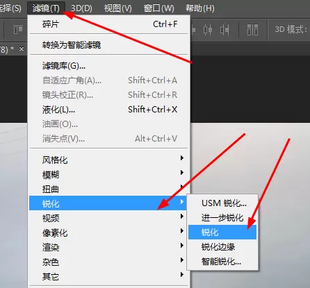310x288 pixels.
Task: Choose 进一步锐化 from submenu
Action: click(222, 217)
